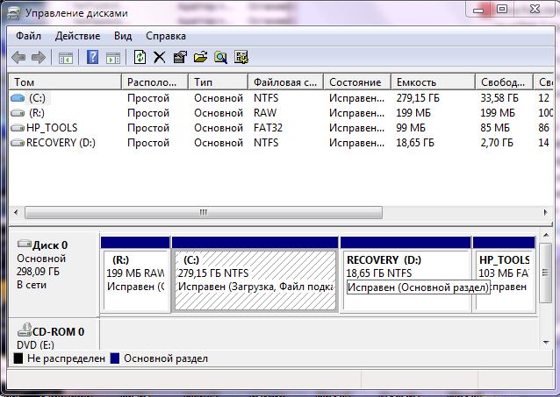
Task: Maximize the Disk Management window
Action: coord(502,10)
